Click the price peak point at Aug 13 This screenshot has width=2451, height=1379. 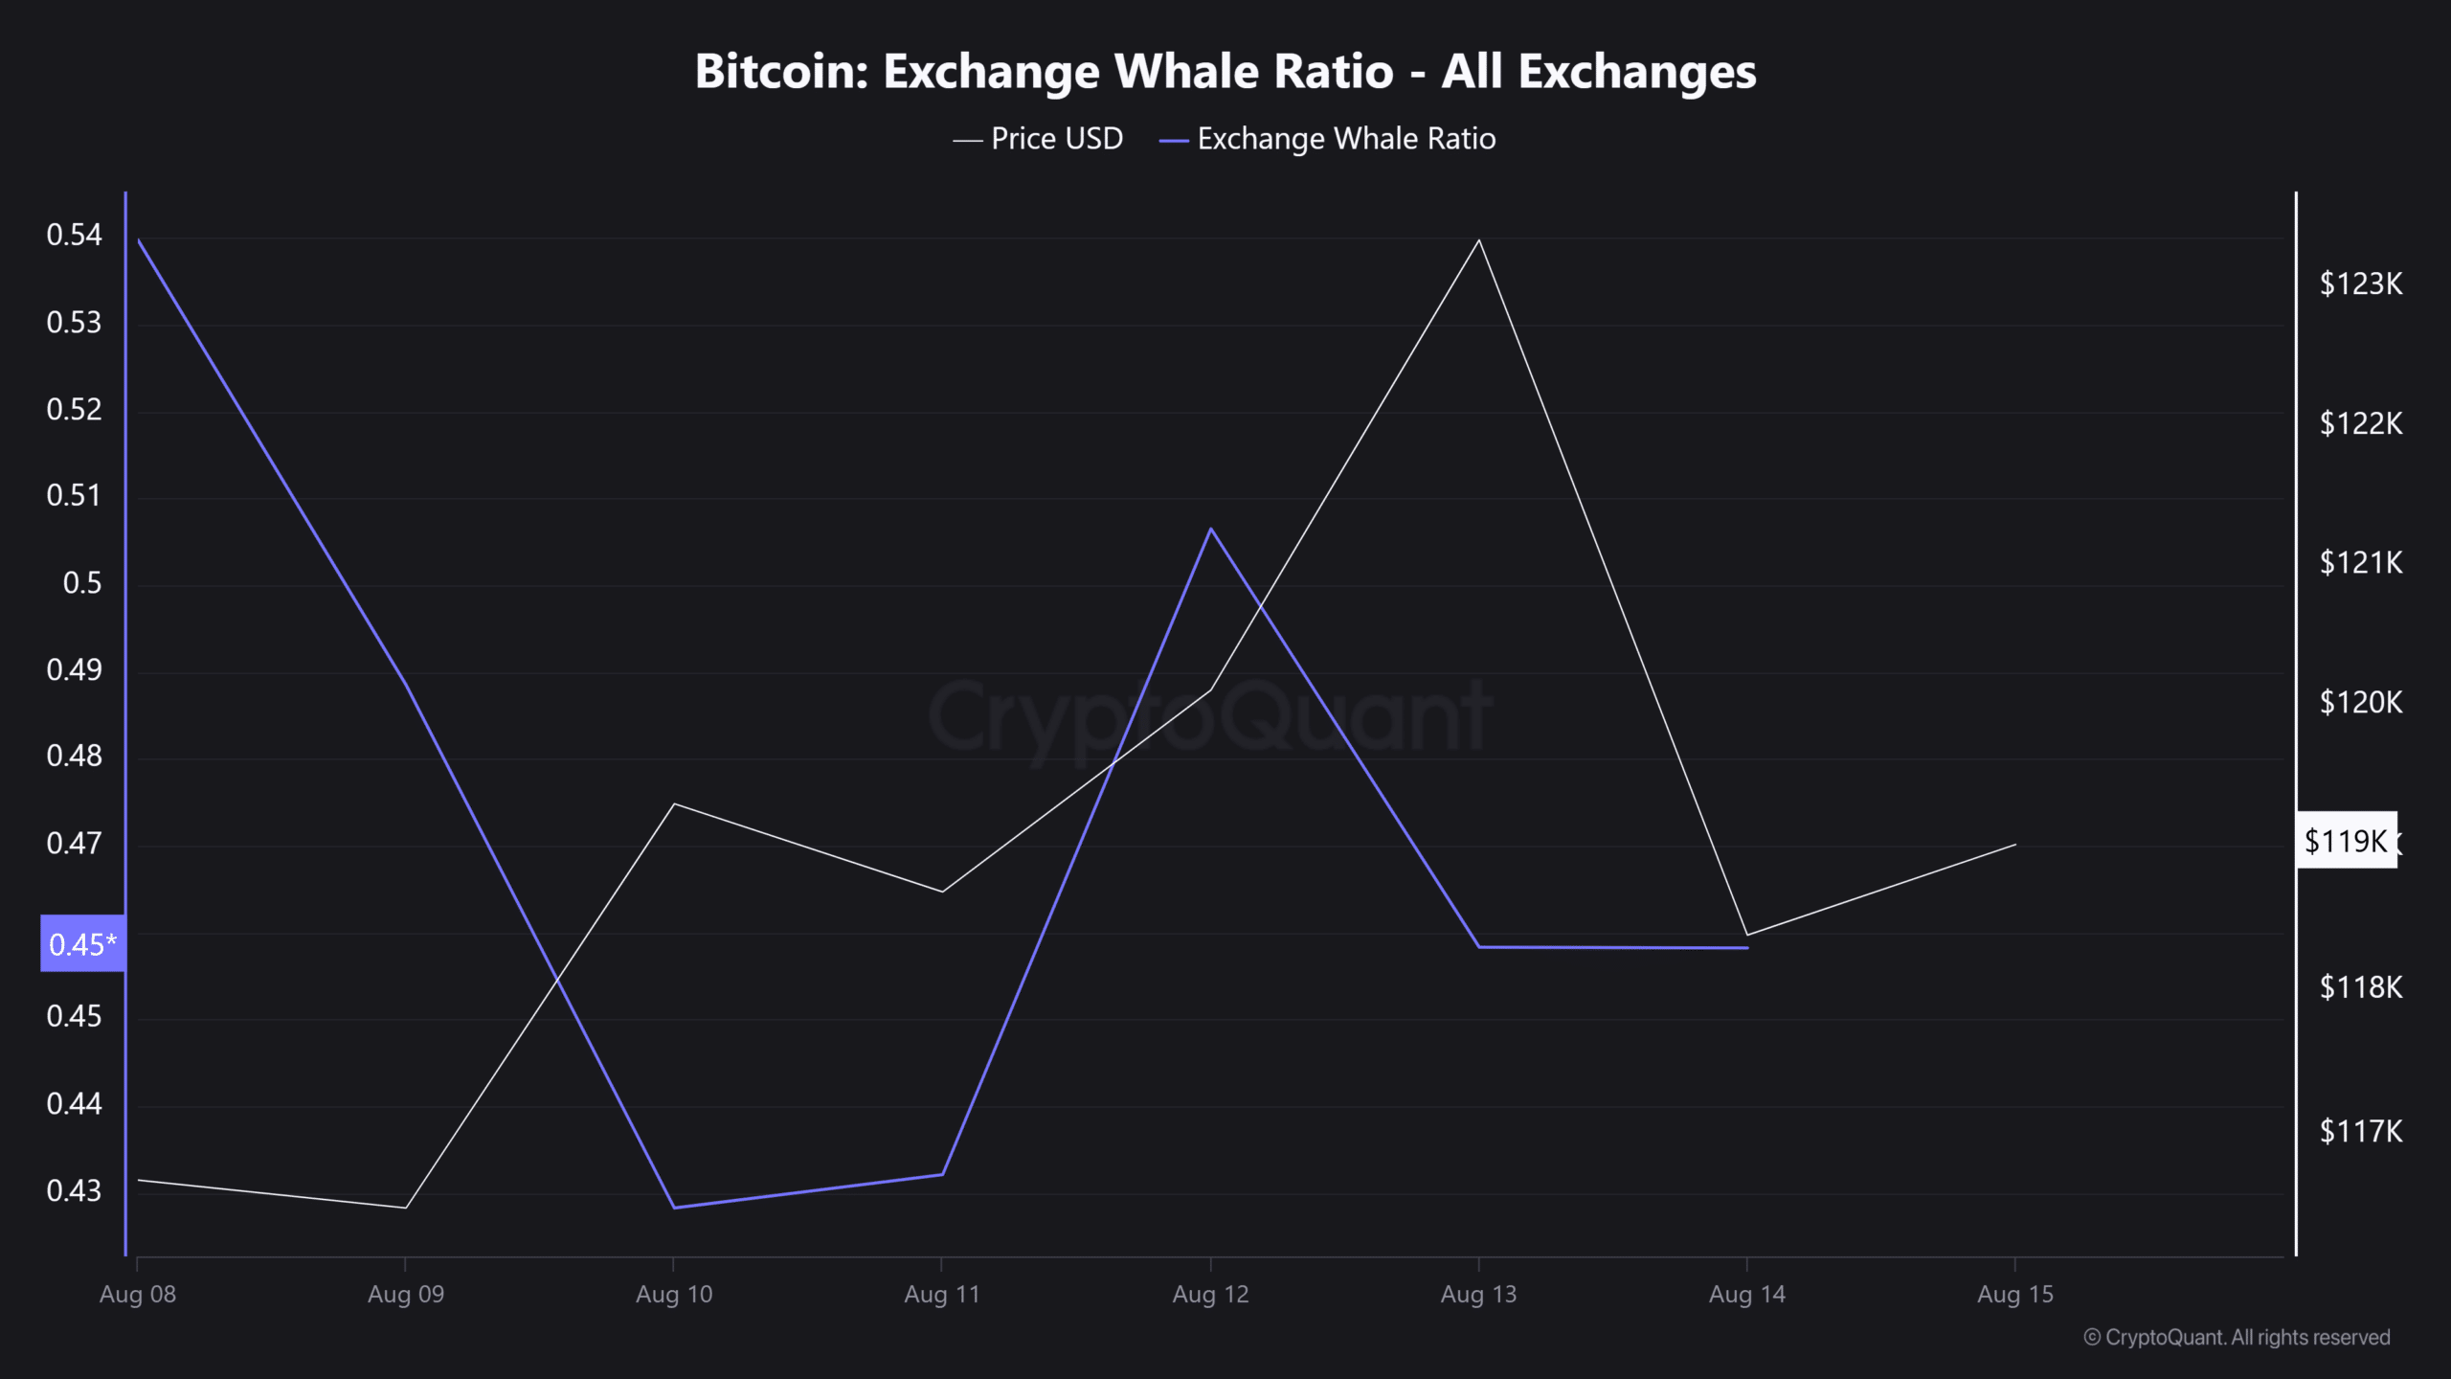coord(1479,239)
